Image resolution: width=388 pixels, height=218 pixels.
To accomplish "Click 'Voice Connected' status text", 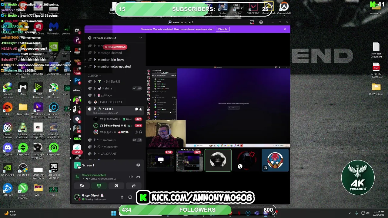I will (94, 175).
